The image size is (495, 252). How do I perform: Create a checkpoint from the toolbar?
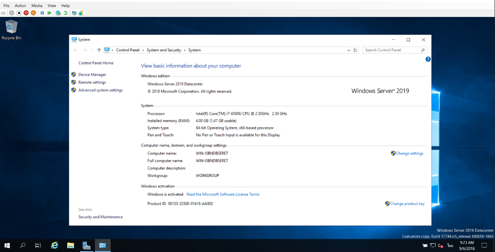tap(58, 13)
